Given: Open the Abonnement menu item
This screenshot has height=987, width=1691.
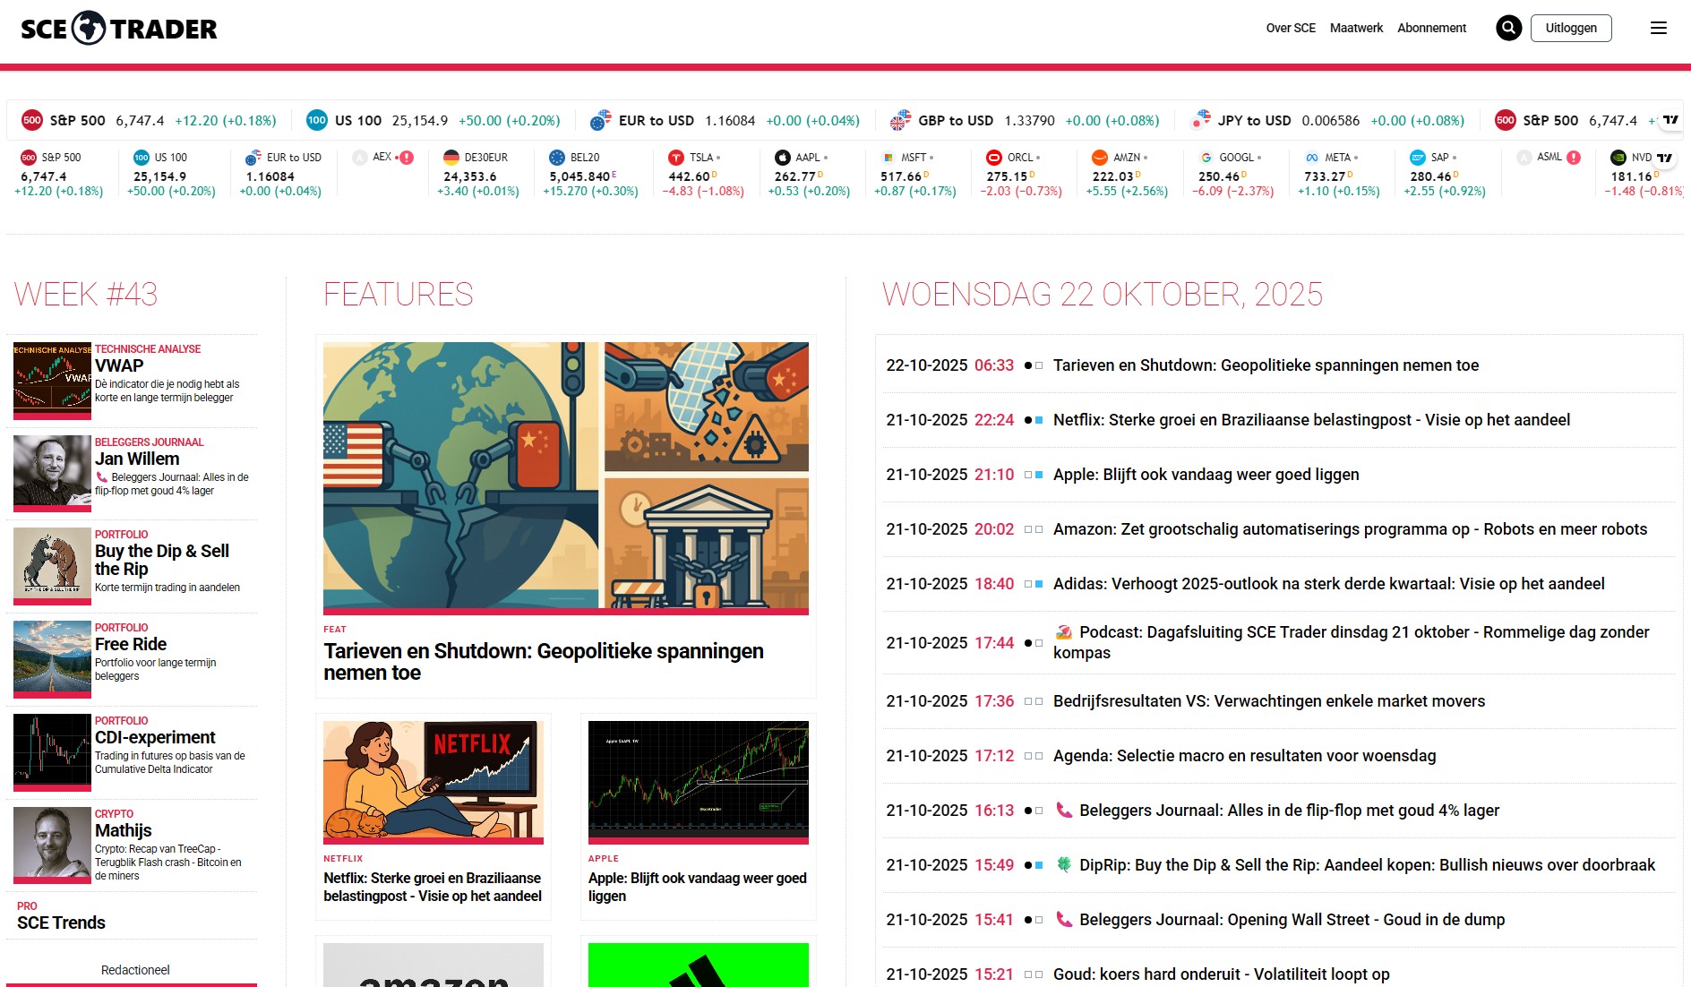Looking at the screenshot, I should pos(1431,28).
